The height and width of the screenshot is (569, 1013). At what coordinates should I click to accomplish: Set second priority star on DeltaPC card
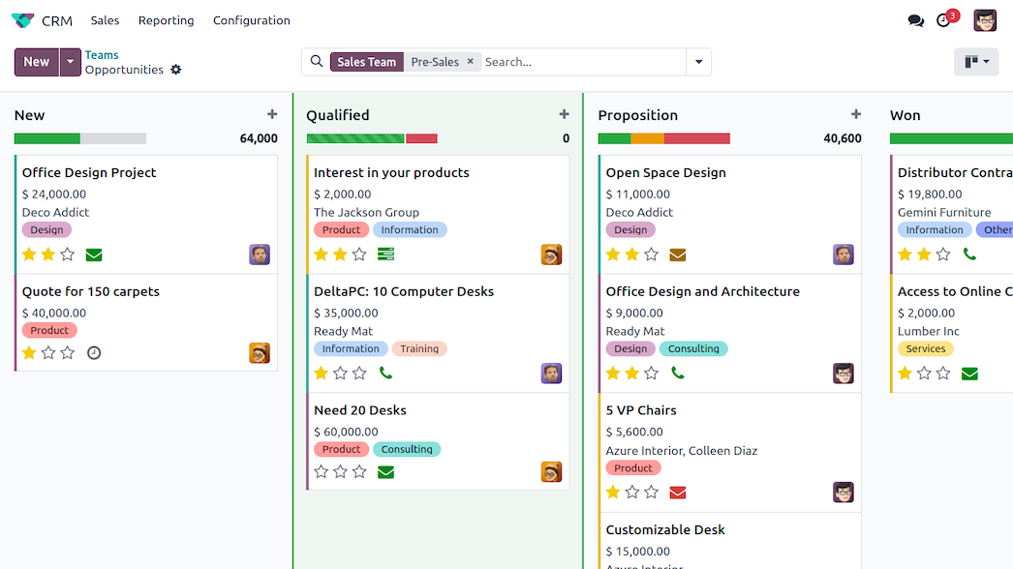341,374
